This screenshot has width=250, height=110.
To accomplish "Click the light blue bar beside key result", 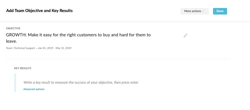I will tap(15, 83).
